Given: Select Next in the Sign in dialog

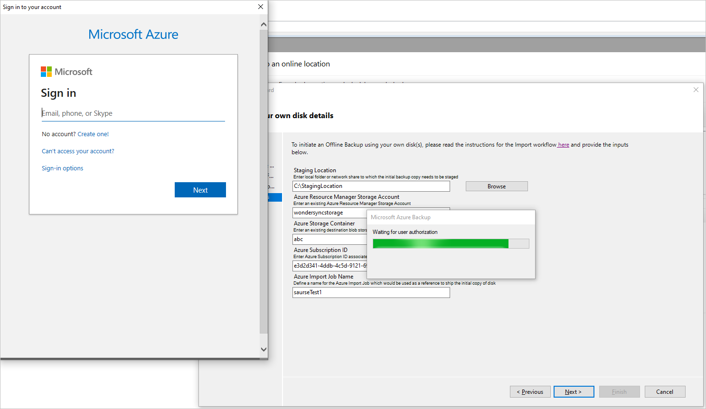Looking at the screenshot, I should 200,190.
